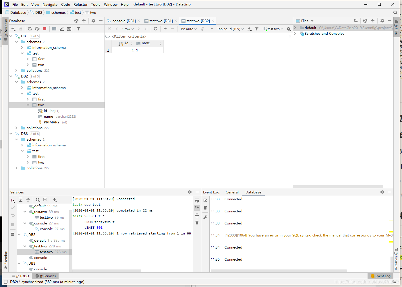Locate in tree target icon, Database panel
This screenshot has width=402, height=287.
[76, 21]
